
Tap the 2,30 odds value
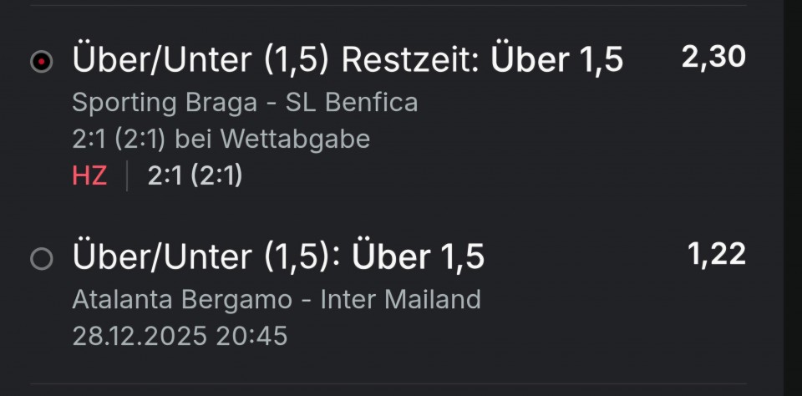pyautogui.click(x=713, y=57)
